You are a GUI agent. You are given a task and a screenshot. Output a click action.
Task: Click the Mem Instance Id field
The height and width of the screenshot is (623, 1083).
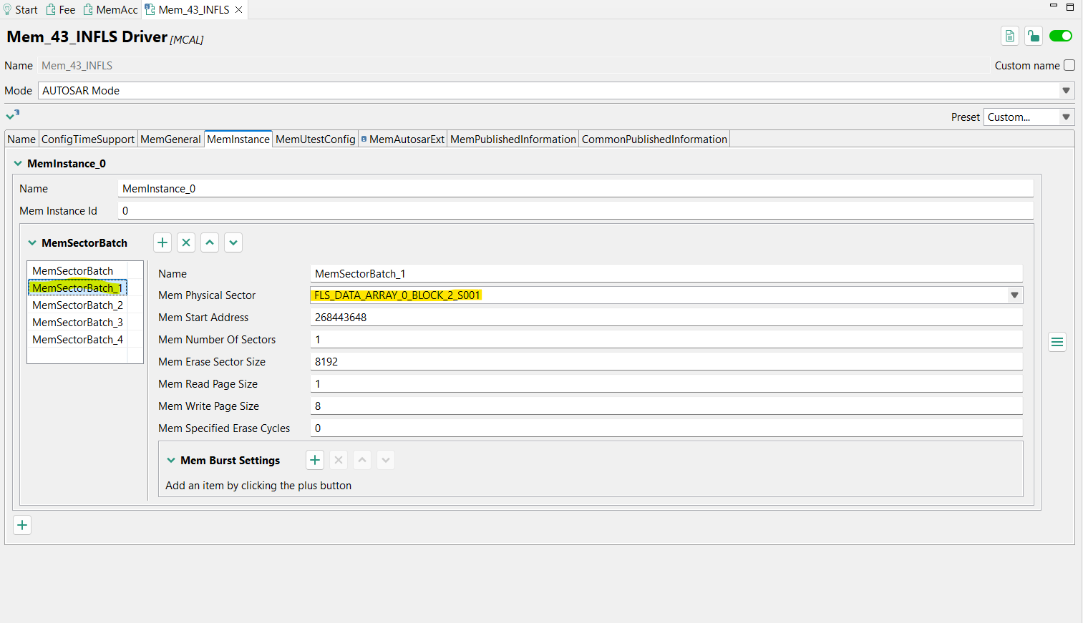[x=576, y=211]
